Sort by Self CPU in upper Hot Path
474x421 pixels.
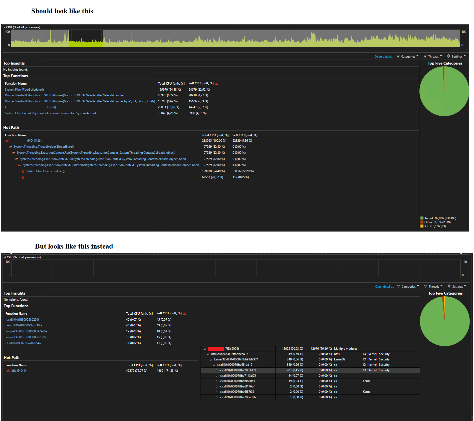click(x=245, y=135)
